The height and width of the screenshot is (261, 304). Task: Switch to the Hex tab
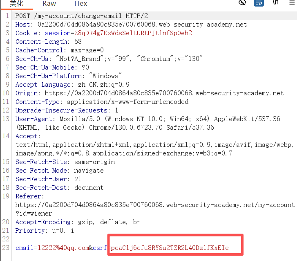[80, 3]
